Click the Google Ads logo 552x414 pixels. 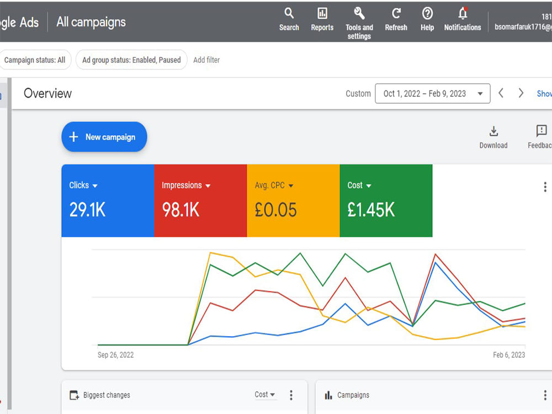[x=19, y=22]
